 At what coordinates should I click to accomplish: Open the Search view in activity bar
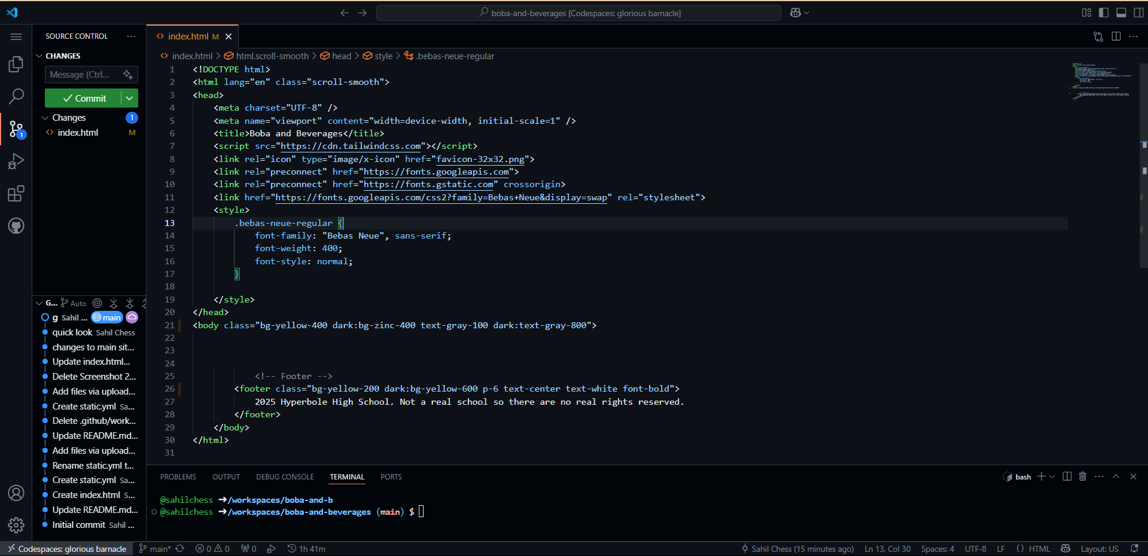tap(16, 96)
